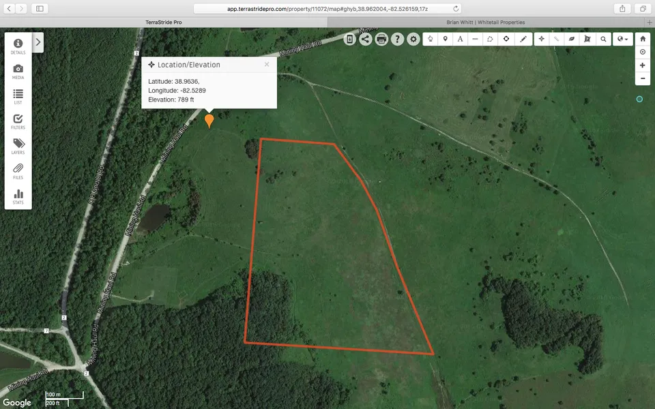Click the Safari address bar

tap(327, 8)
